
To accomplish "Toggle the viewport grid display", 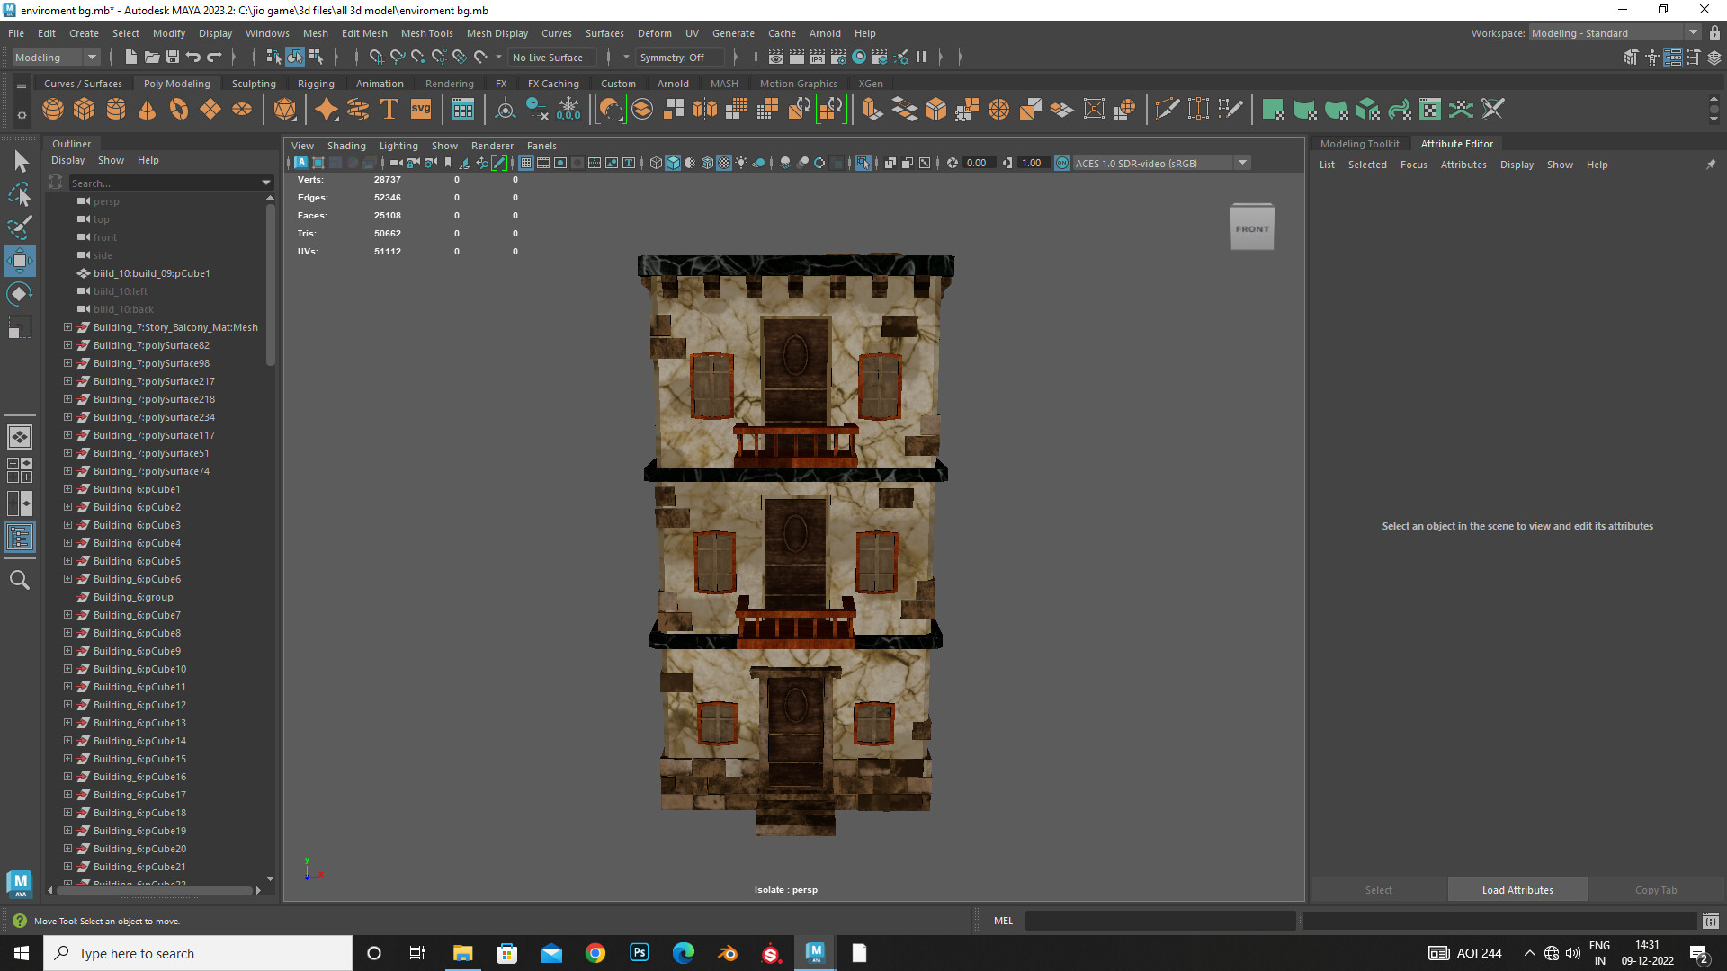I will [526, 163].
